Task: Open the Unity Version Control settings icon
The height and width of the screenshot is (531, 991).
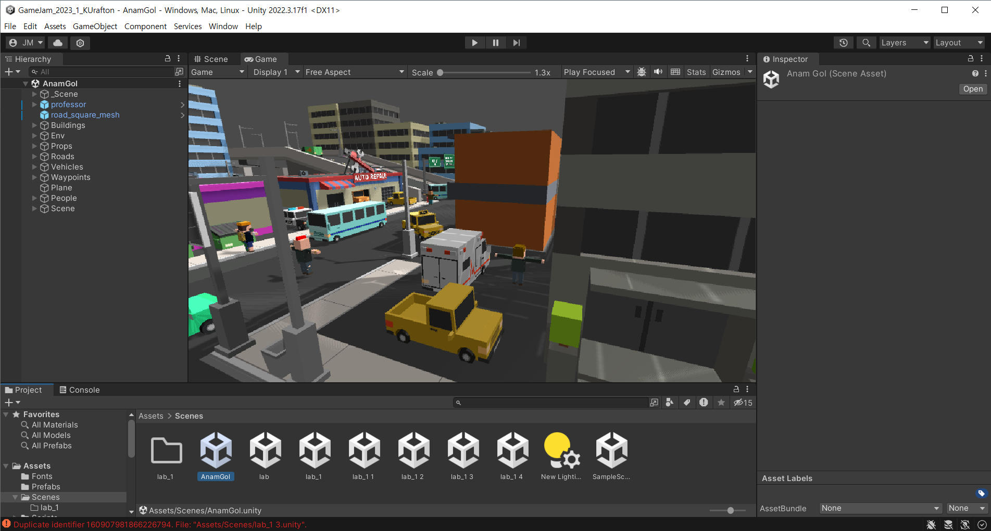Action: click(x=80, y=43)
